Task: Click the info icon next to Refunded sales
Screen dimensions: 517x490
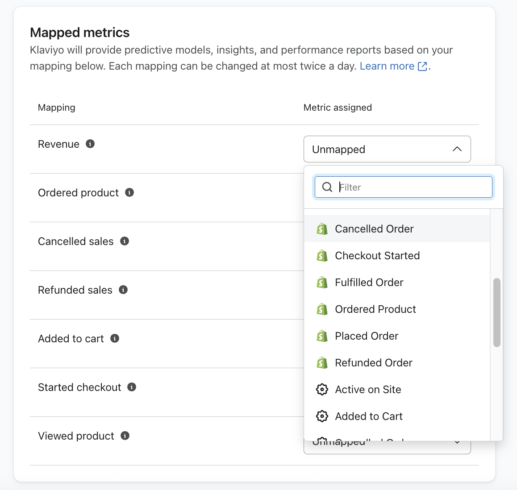Action: pos(123,290)
